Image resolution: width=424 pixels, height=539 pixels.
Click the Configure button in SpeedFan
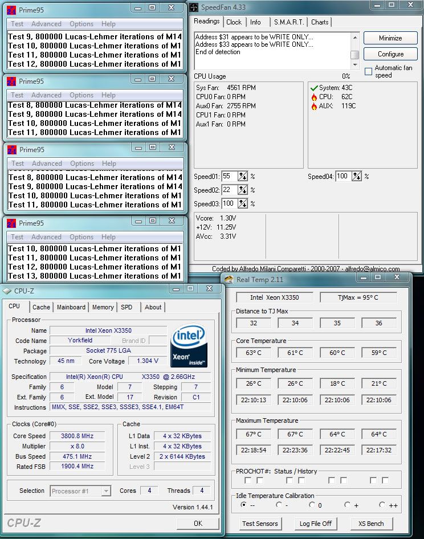pos(390,54)
